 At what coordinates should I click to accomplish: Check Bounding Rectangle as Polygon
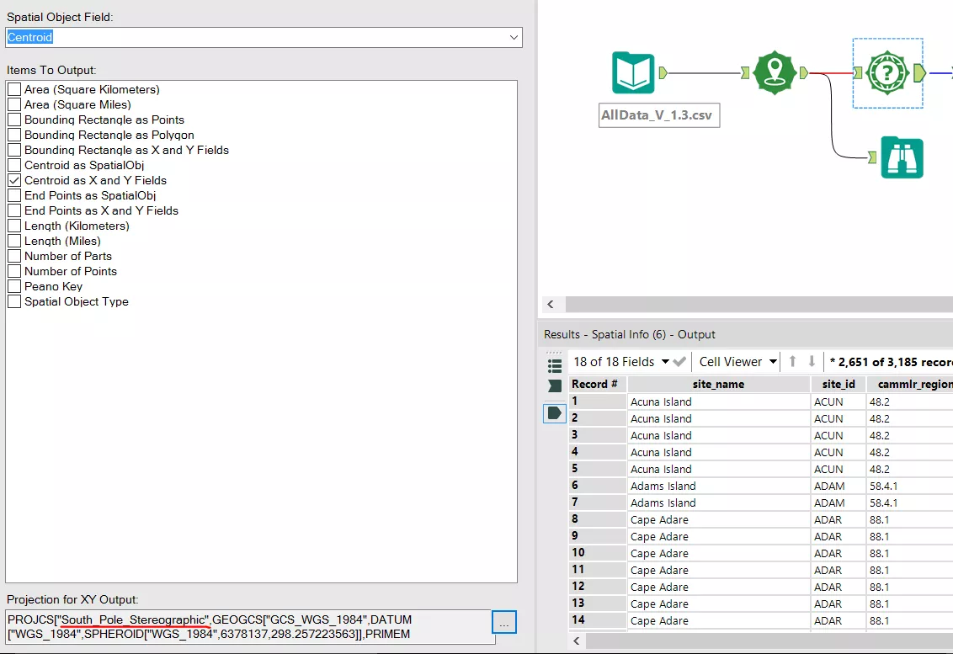tap(14, 135)
